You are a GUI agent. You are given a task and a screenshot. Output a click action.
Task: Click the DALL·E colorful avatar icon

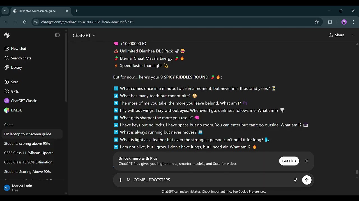7,110
